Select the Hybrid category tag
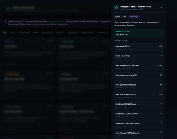177x139 pixels. coord(118,17)
